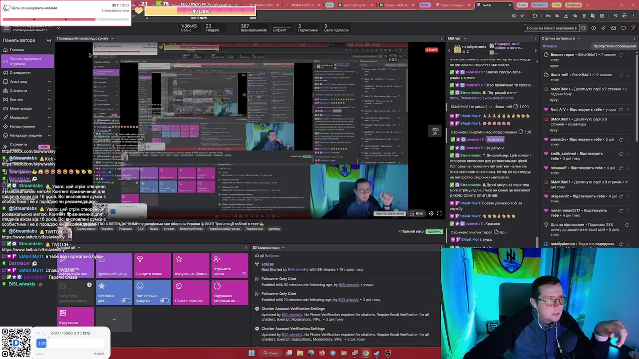Open more options for Виклик героя alert
The image size is (639, 359).
[629, 54]
